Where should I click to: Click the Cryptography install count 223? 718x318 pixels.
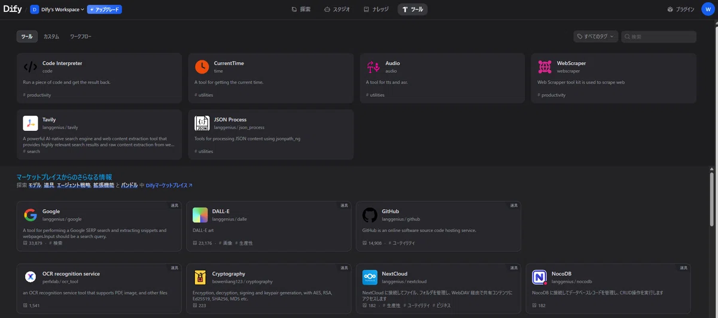click(x=199, y=305)
